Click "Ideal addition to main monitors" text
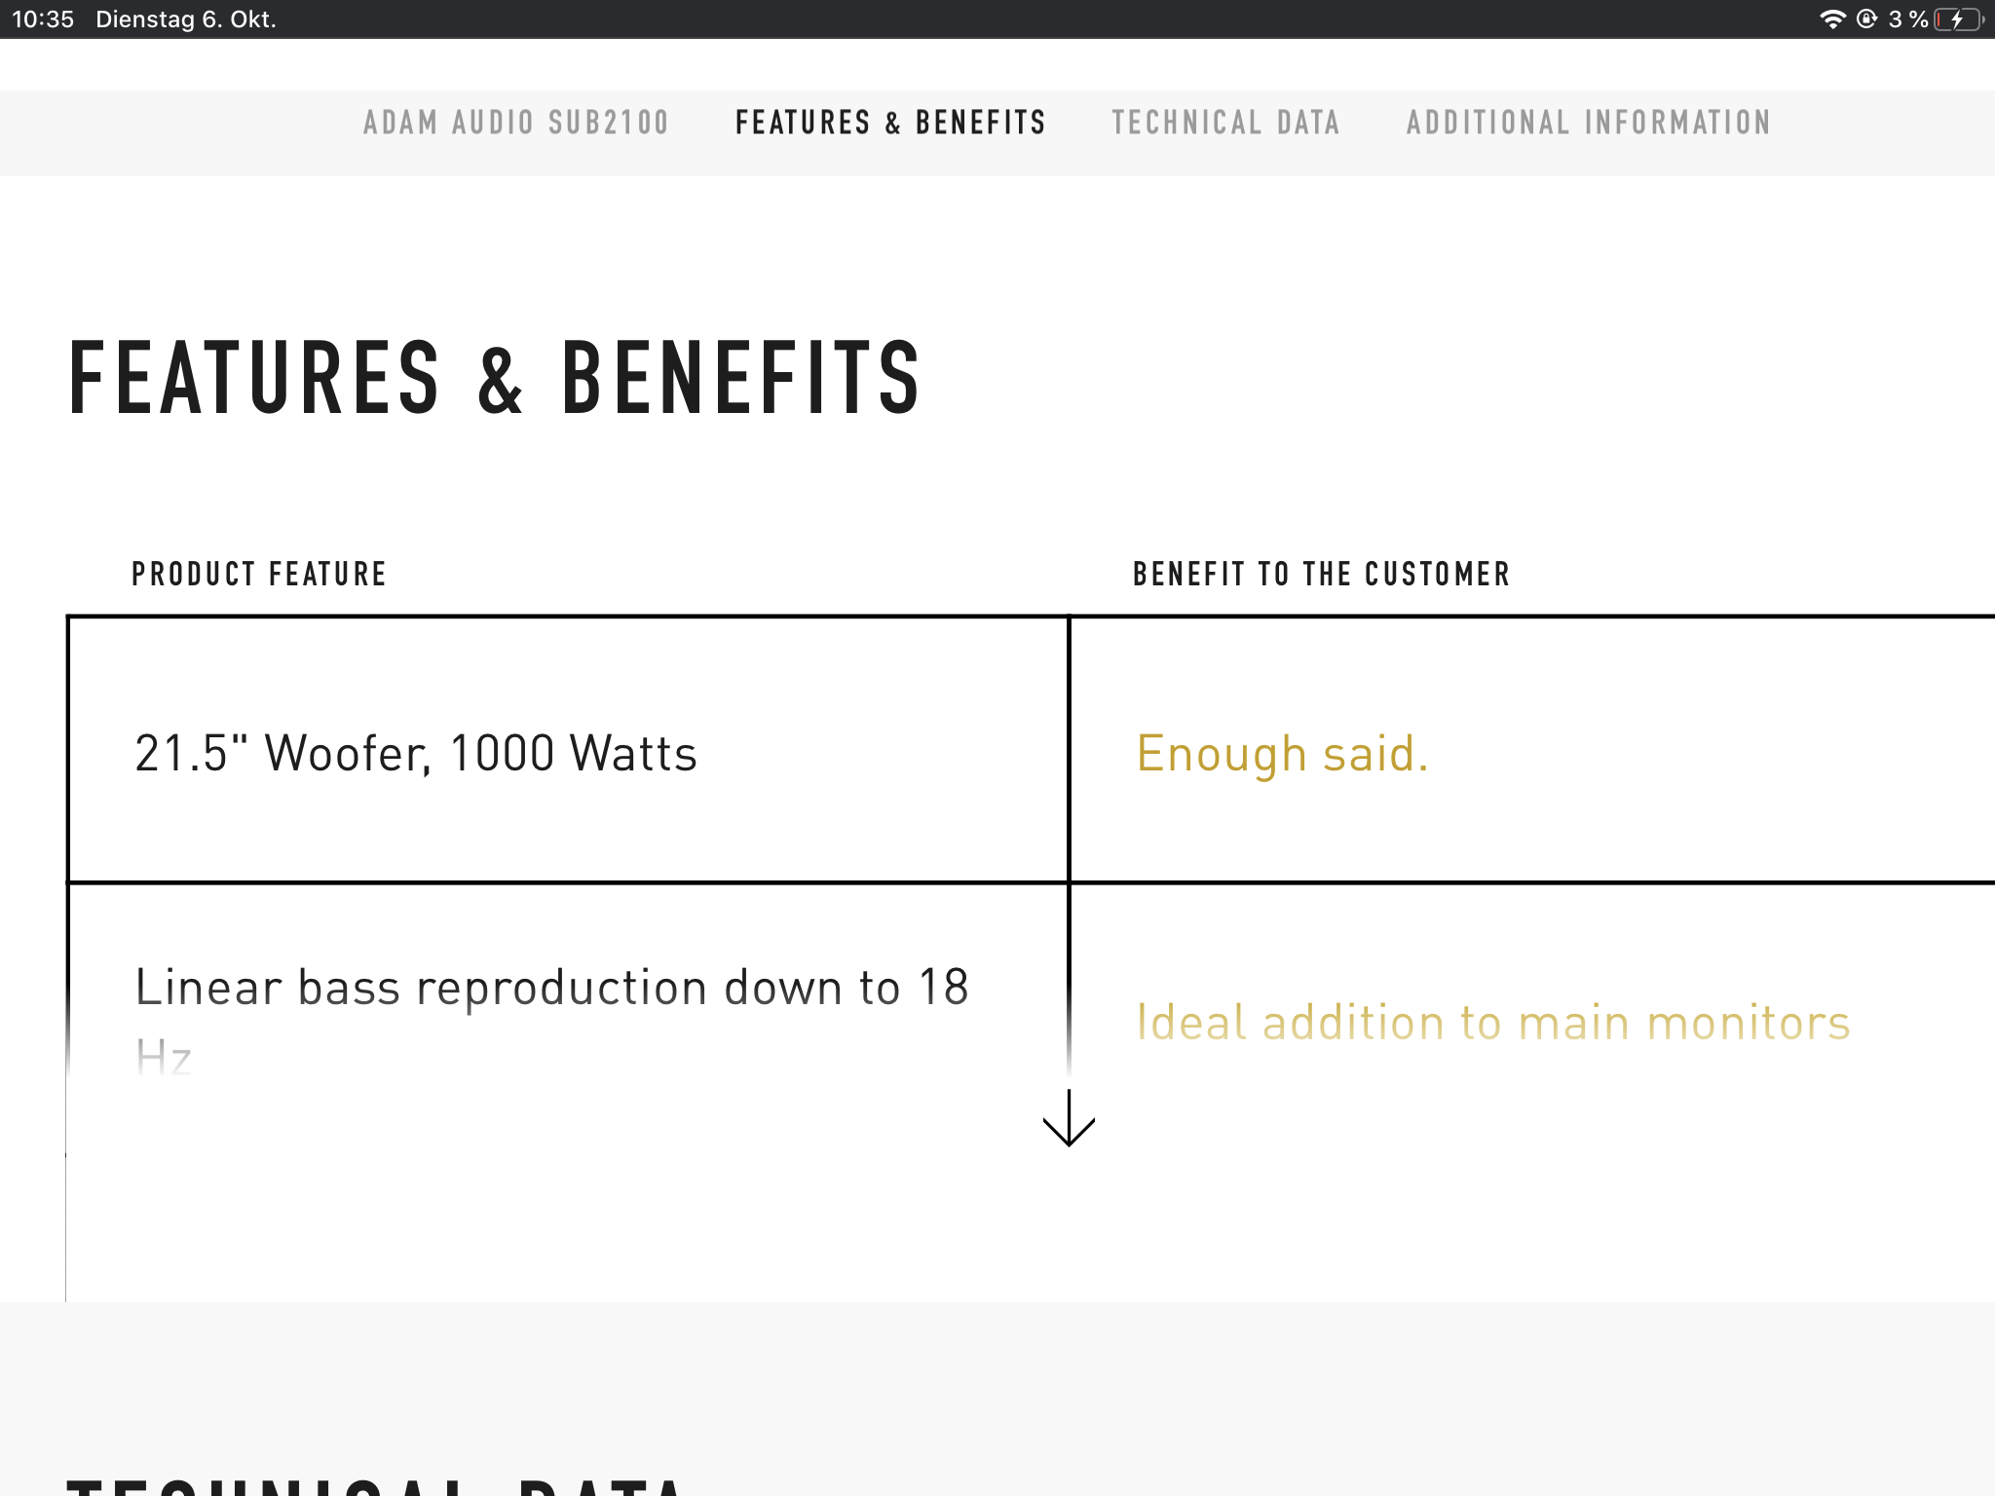This screenshot has width=1995, height=1496. (1492, 1023)
